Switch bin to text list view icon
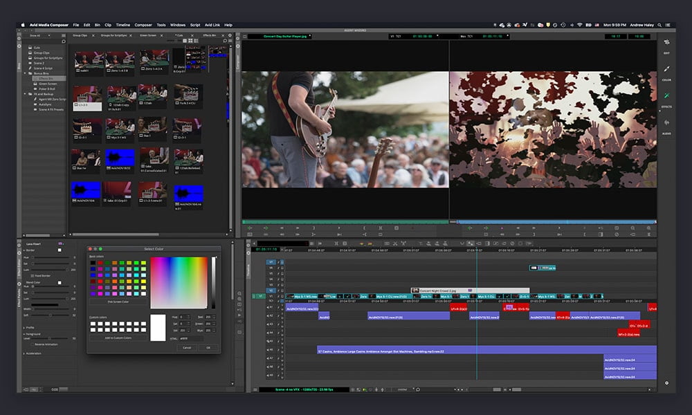692x415 pixels. [x=185, y=41]
